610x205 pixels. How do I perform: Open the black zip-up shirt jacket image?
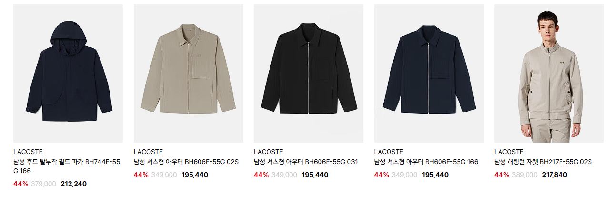tap(309, 74)
